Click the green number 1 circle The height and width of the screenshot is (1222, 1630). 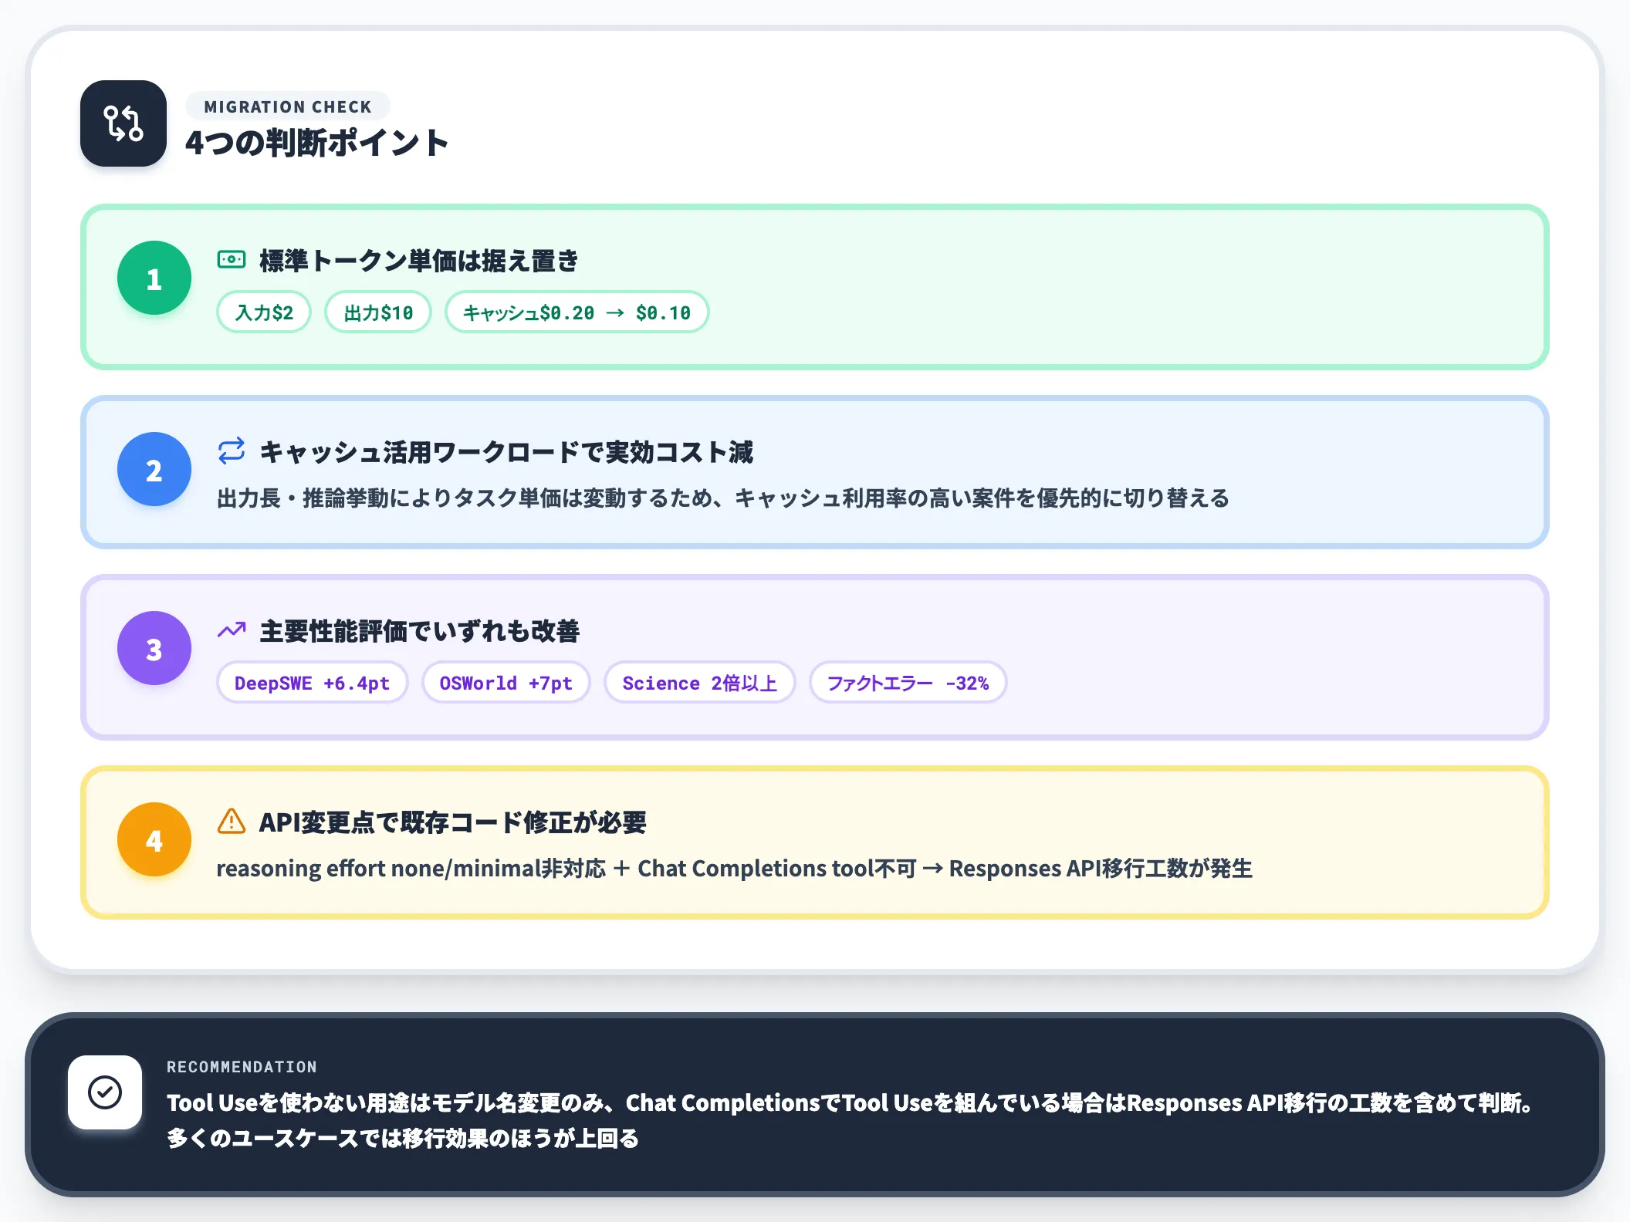coord(154,278)
